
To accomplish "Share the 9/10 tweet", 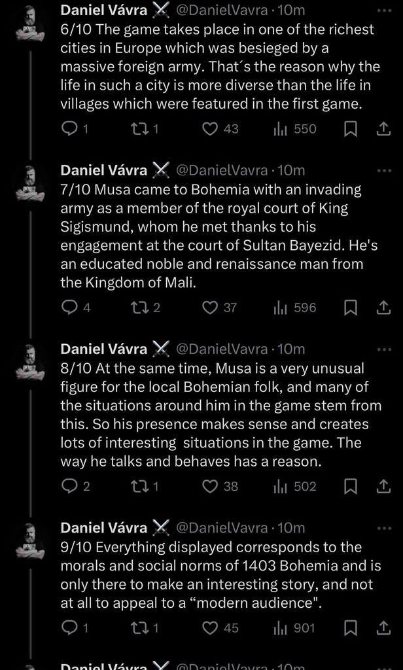I will point(383,628).
